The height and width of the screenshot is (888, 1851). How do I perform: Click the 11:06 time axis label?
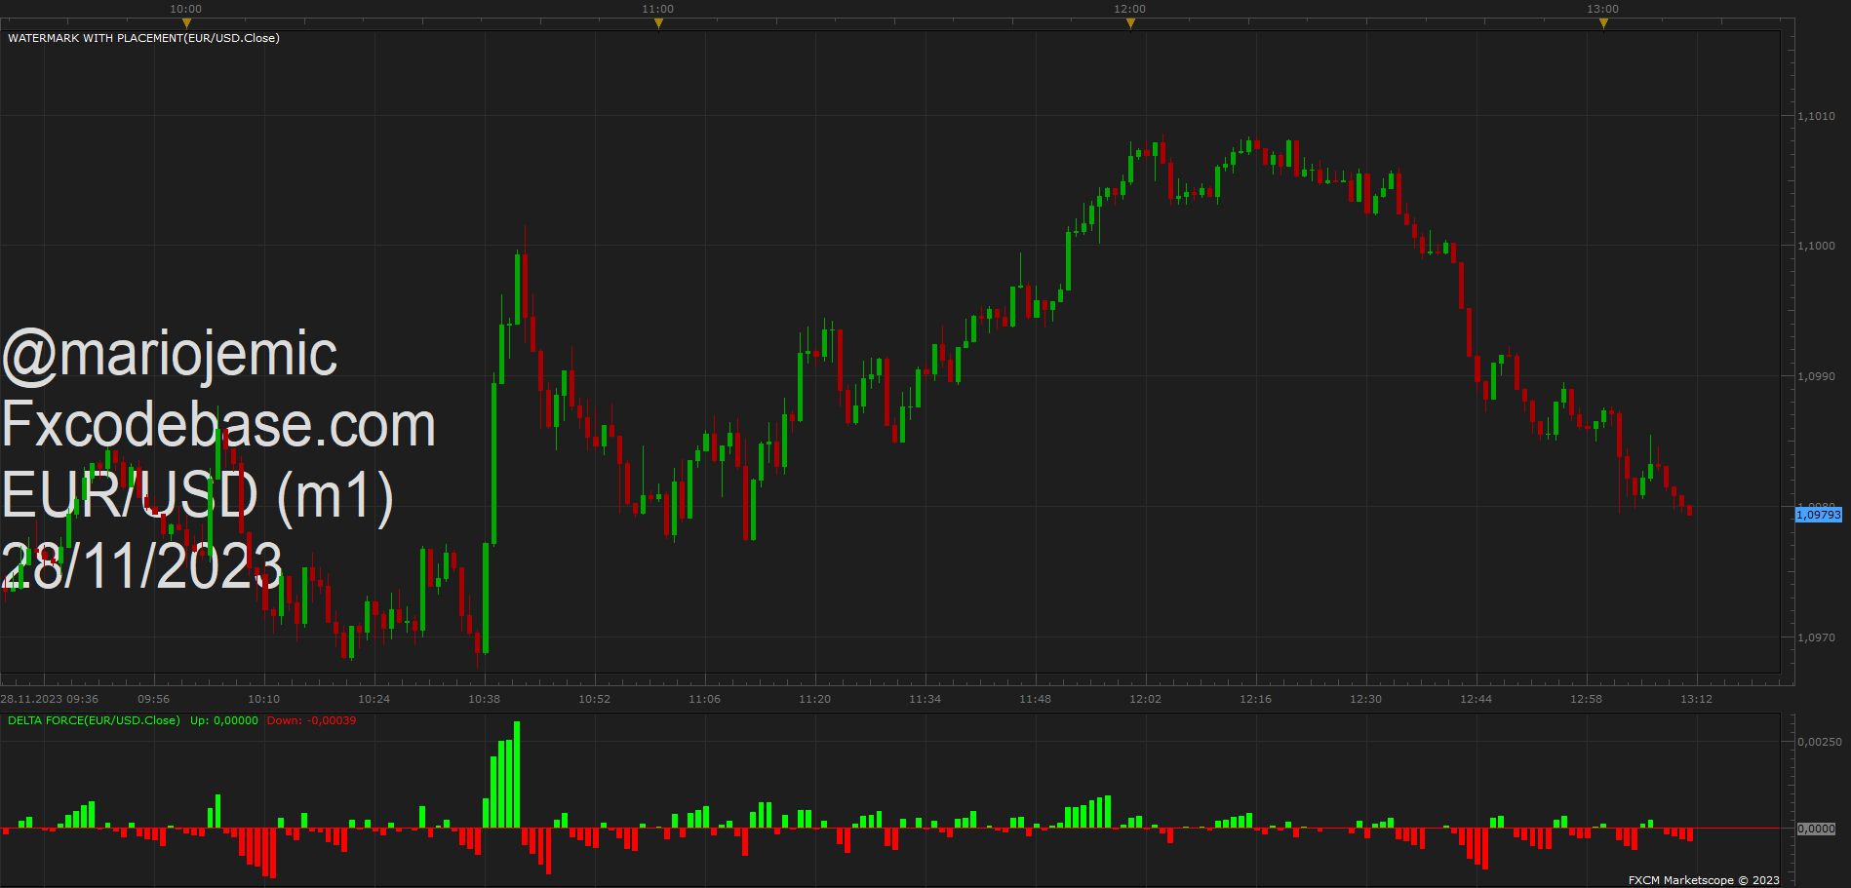point(704,699)
